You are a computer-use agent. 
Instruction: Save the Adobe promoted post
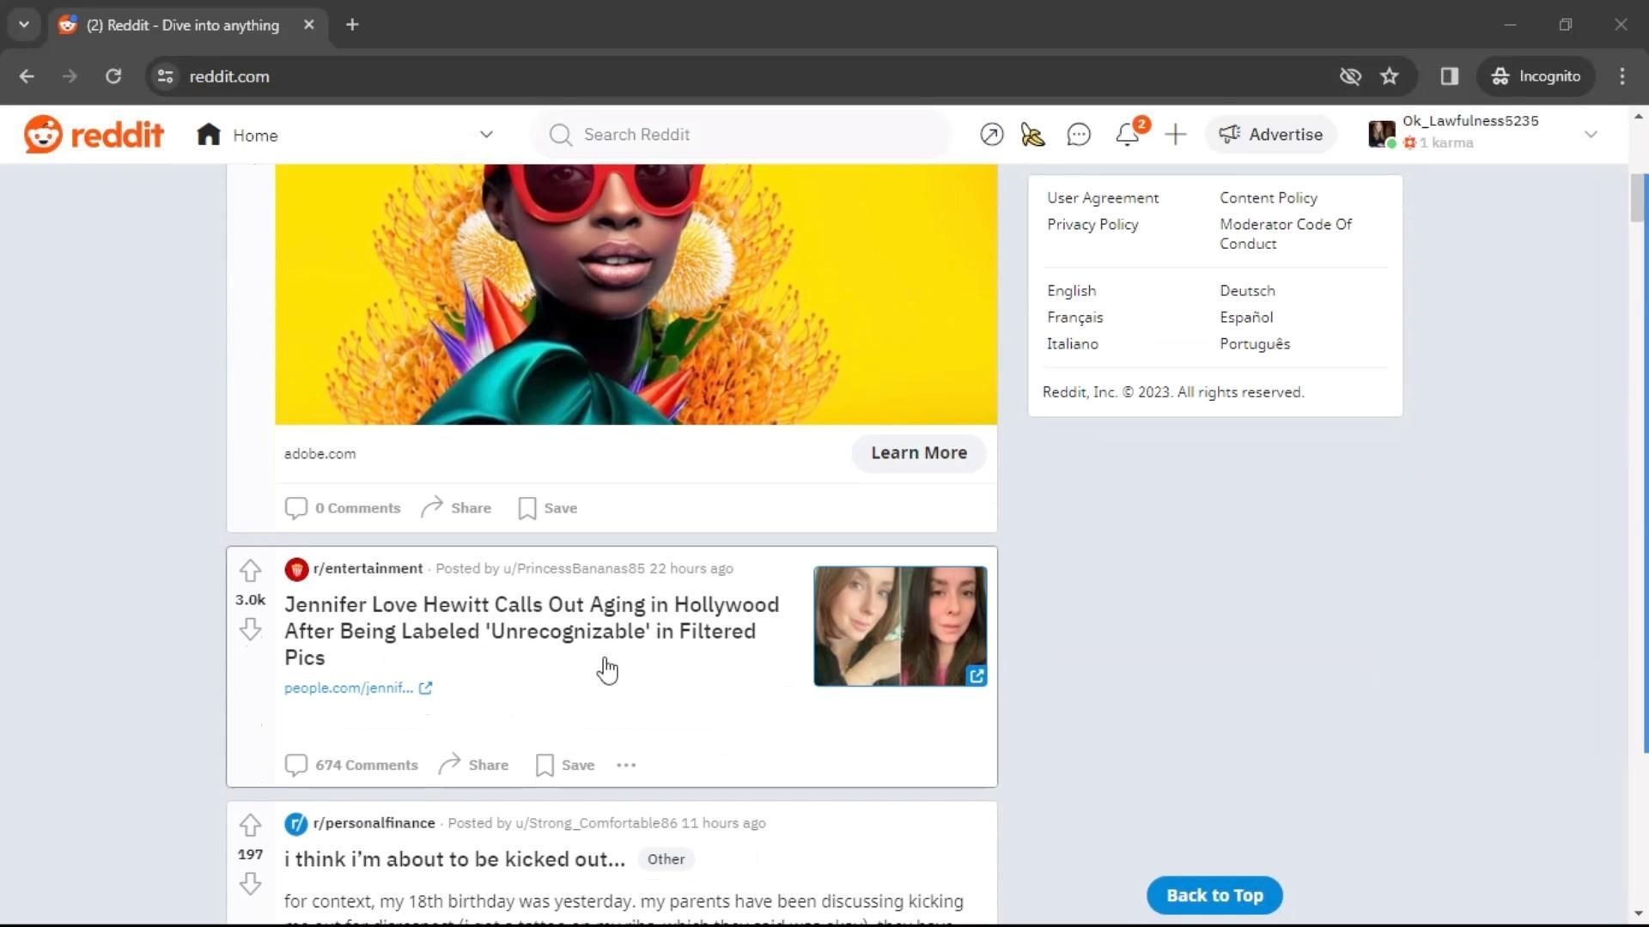pos(548,508)
